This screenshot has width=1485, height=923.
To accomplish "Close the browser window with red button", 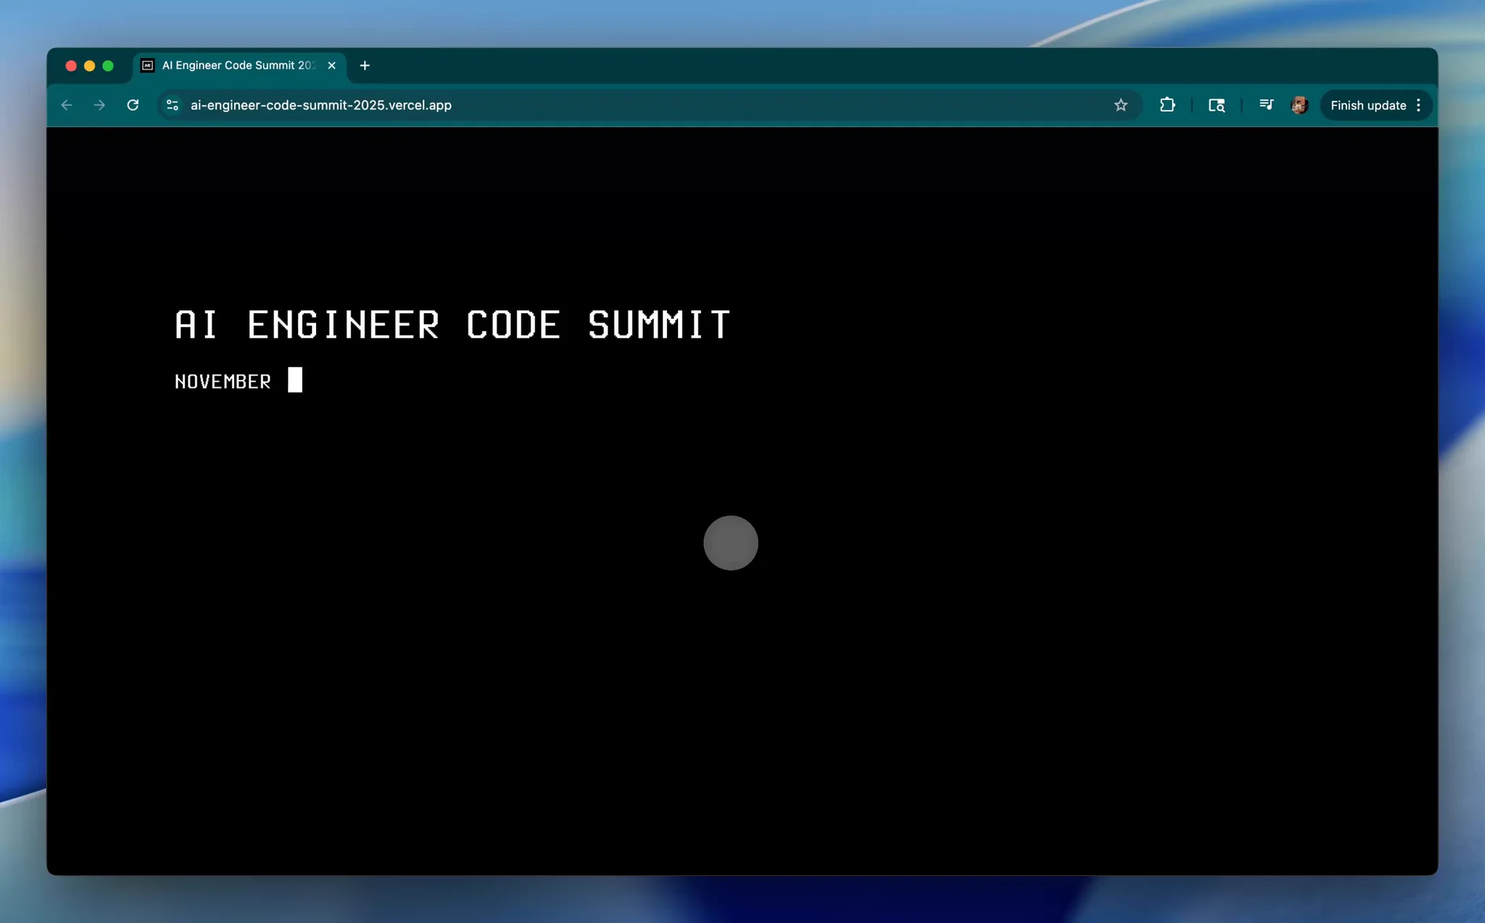I will (x=71, y=66).
